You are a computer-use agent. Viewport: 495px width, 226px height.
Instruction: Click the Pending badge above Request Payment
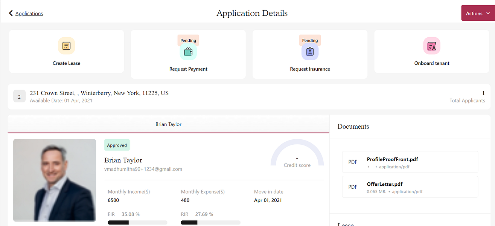tap(188, 40)
